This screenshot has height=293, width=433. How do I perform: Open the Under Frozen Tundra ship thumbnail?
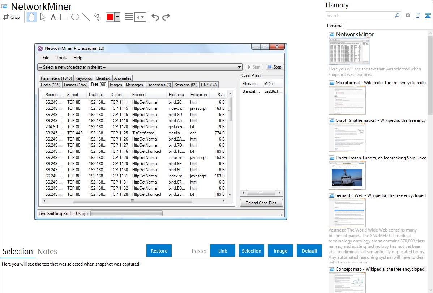pyautogui.click(x=347, y=175)
